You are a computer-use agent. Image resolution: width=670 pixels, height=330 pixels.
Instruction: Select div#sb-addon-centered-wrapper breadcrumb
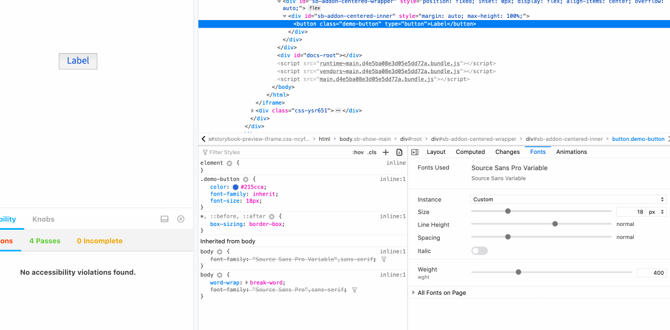coord(474,139)
